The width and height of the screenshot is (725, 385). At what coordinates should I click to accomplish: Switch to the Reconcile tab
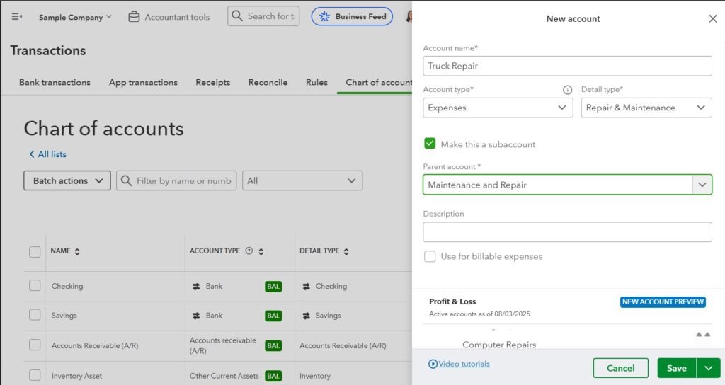point(268,82)
